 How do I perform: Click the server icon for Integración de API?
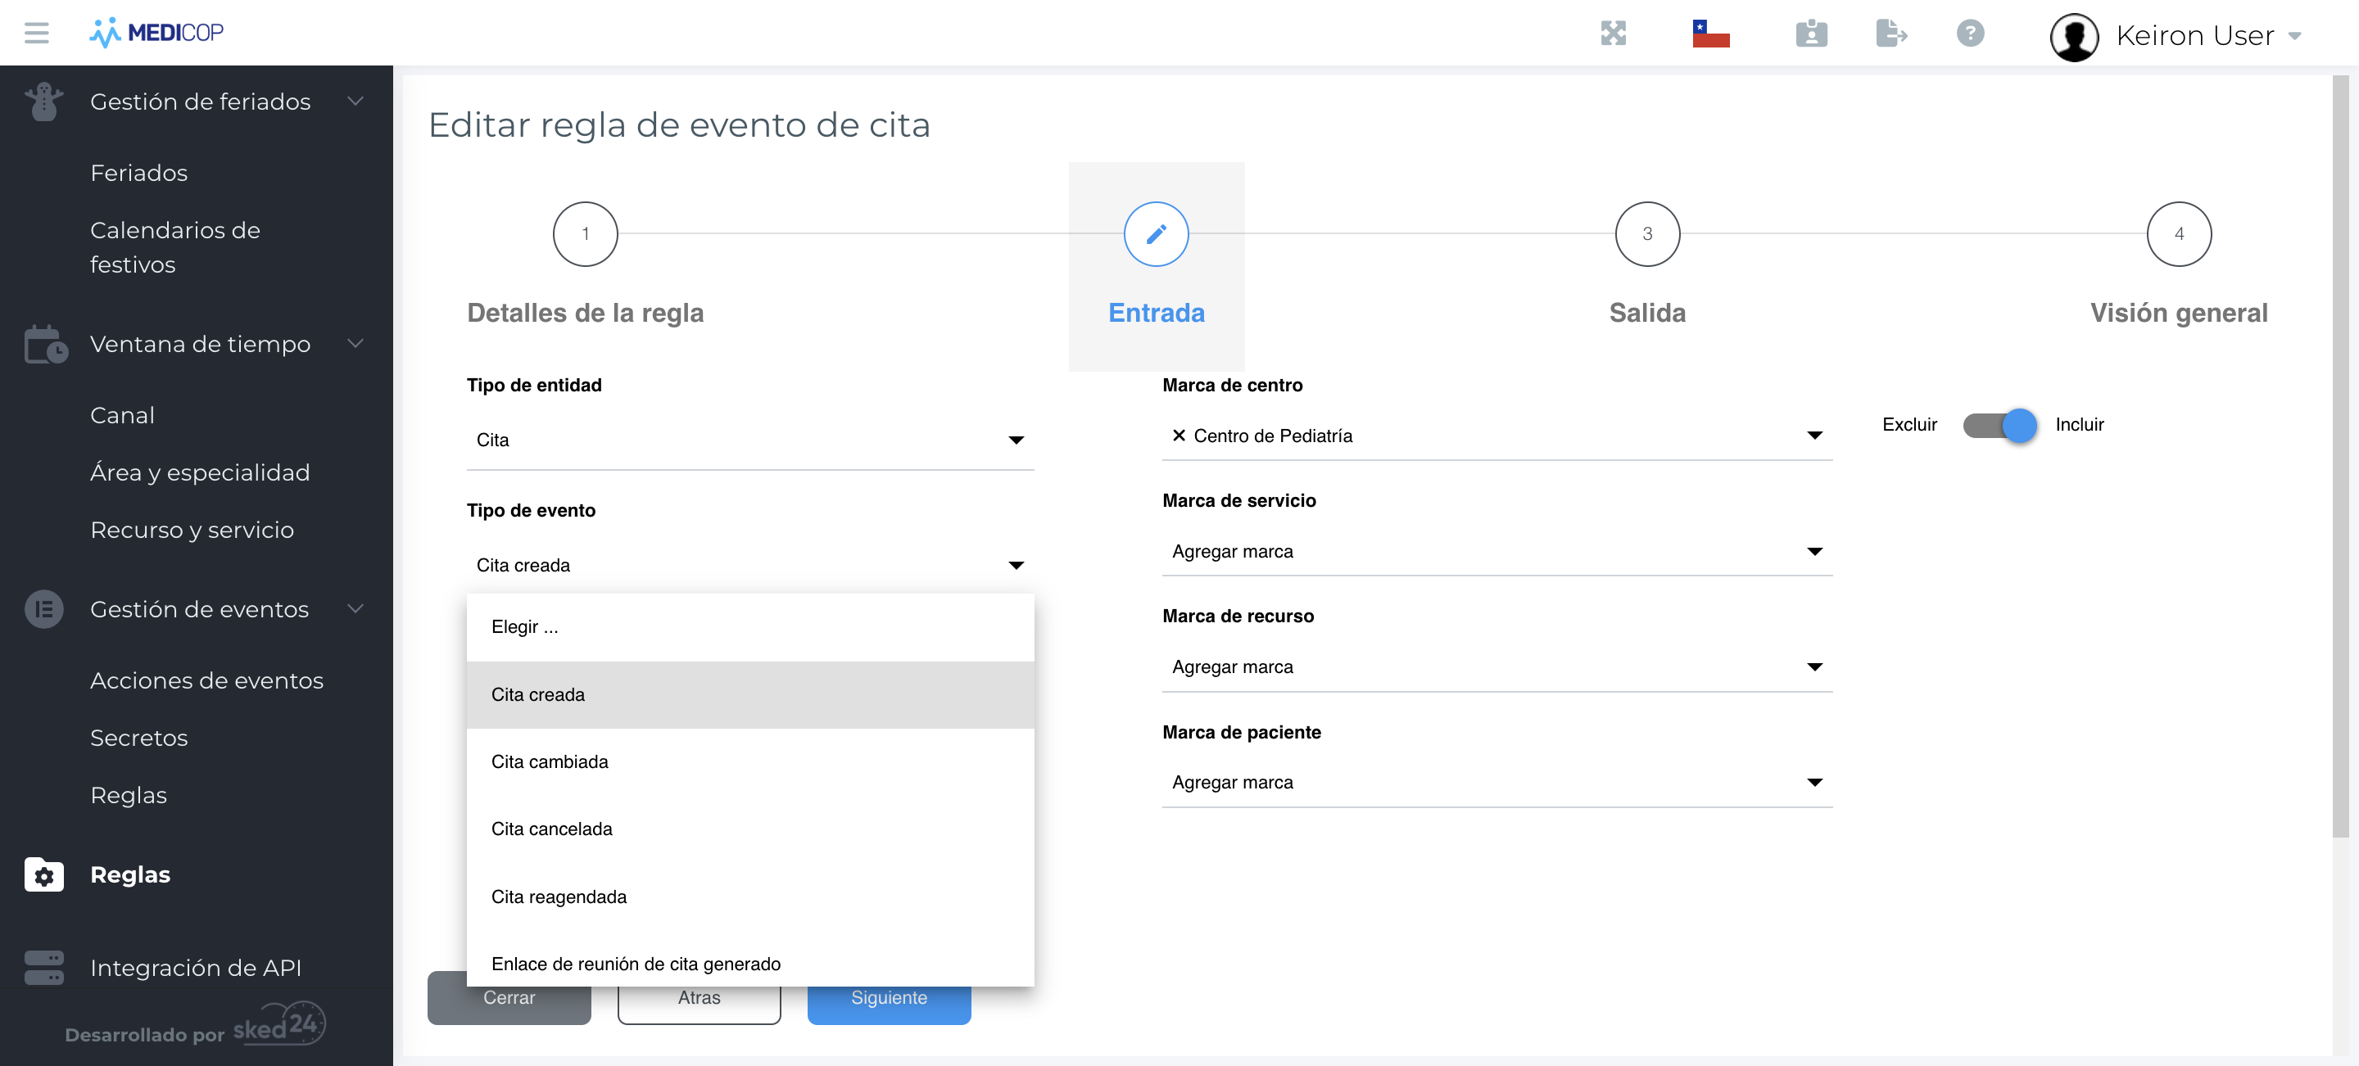click(44, 967)
